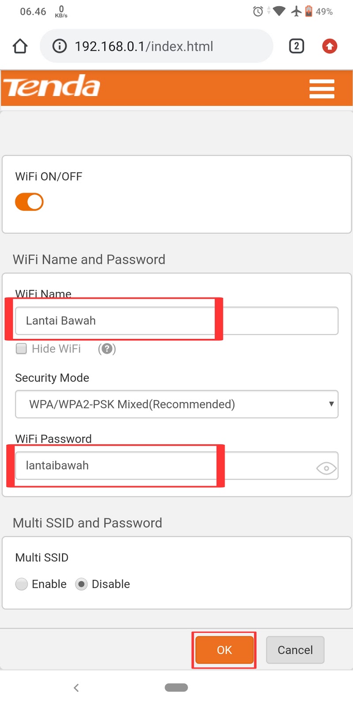Viewport: 353px width, 706px height.
Task: Select Disable for Multi SSID
Action: click(81, 584)
